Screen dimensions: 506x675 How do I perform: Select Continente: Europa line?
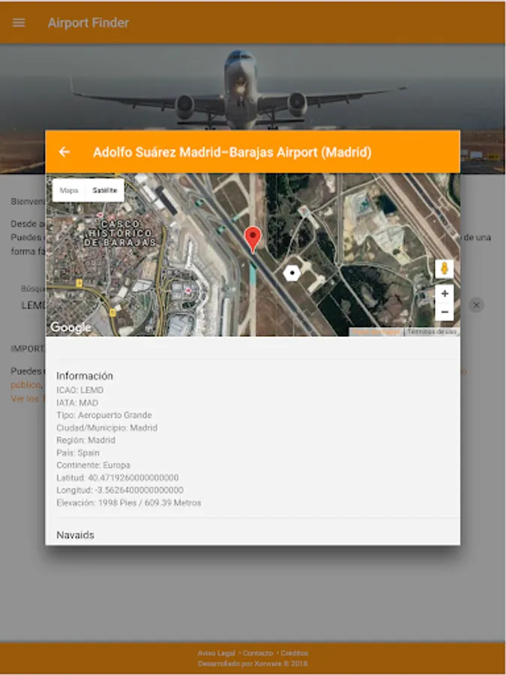[94, 465]
